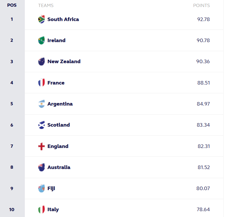Viewport: 232px width, 217px height.
Task: Click Ireland's 90.78 points value
Action: (x=203, y=40)
